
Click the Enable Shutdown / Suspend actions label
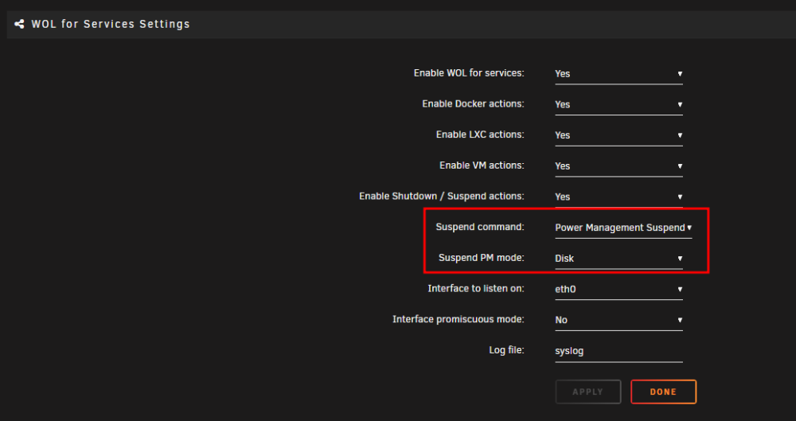442,196
